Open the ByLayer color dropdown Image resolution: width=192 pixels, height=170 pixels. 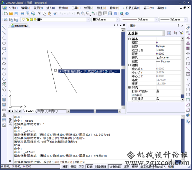click(105, 19)
